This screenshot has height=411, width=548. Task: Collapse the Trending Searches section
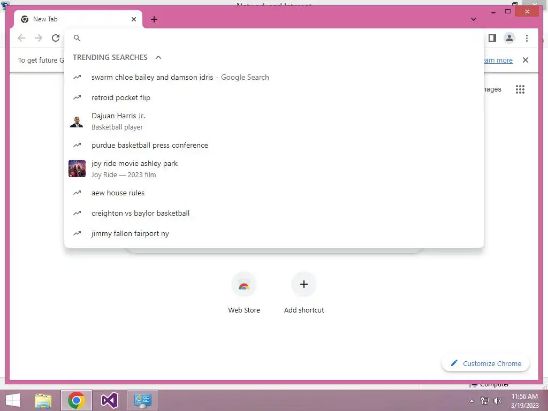[x=158, y=57]
